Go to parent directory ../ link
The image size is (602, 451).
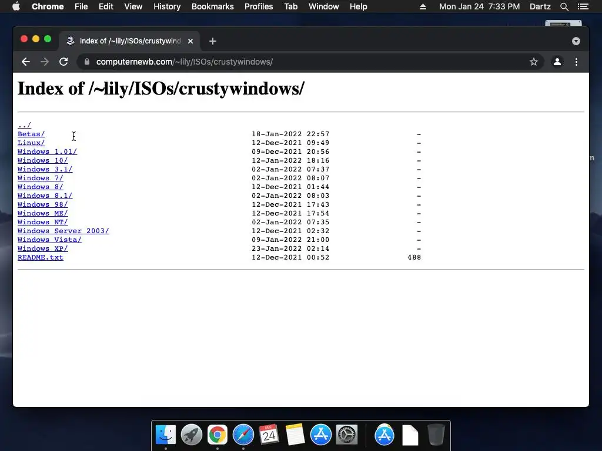click(x=24, y=125)
